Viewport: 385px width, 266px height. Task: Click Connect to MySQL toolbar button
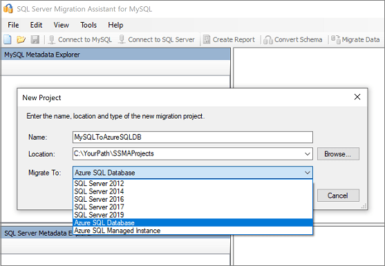(x=80, y=39)
